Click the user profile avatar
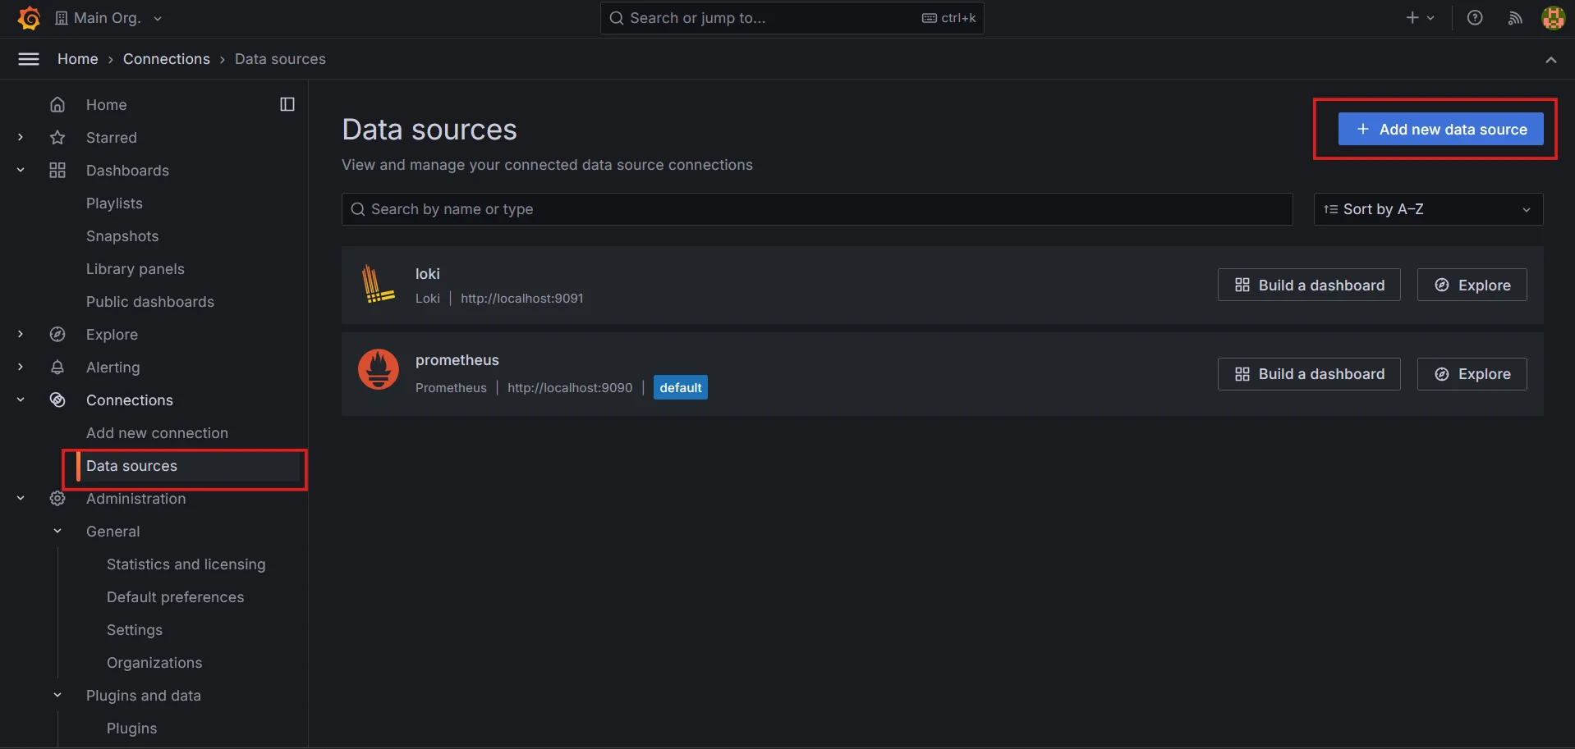 pyautogui.click(x=1553, y=17)
